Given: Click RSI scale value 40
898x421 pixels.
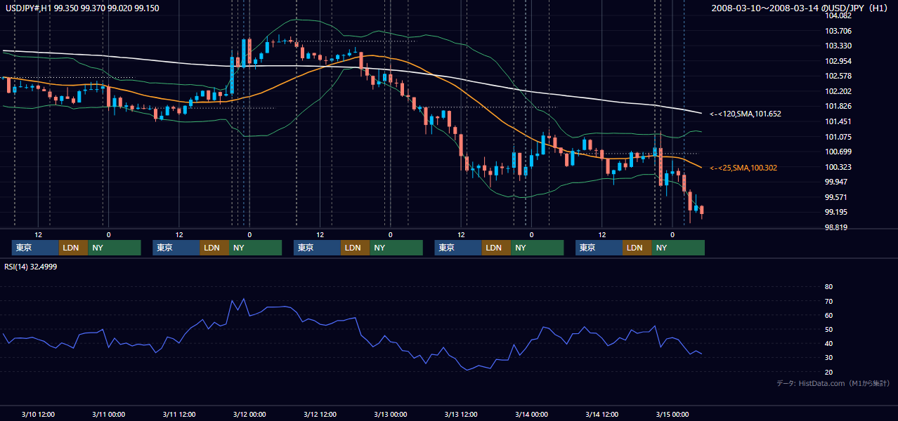Looking at the screenshot, I should pyautogui.click(x=828, y=343).
